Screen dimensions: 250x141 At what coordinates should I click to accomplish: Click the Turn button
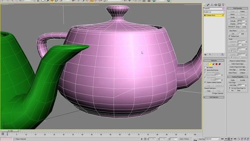click(243, 17)
